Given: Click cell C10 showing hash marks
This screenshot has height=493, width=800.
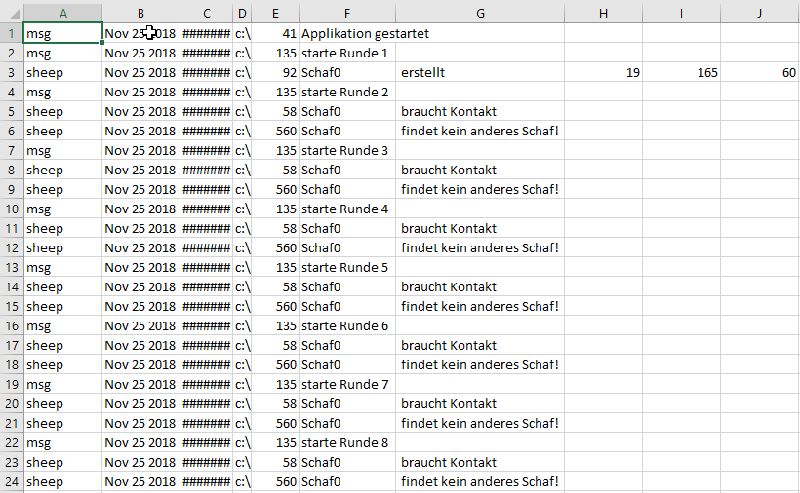Looking at the screenshot, I should tap(206, 209).
